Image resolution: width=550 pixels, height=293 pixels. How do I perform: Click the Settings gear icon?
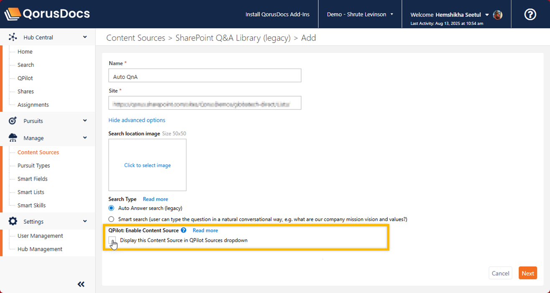[x=13, y=222]
